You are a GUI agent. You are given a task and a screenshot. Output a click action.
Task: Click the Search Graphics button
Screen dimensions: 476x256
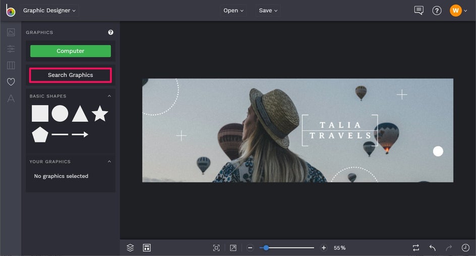pos(71,75)
